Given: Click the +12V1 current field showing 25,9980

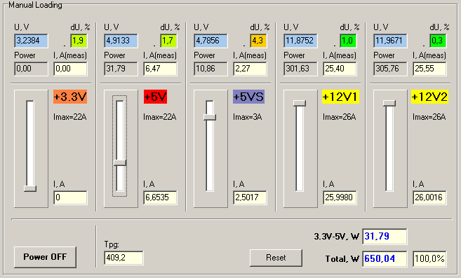Looking at the screenshot, I should pyautogui.click(x=340, y=197).
